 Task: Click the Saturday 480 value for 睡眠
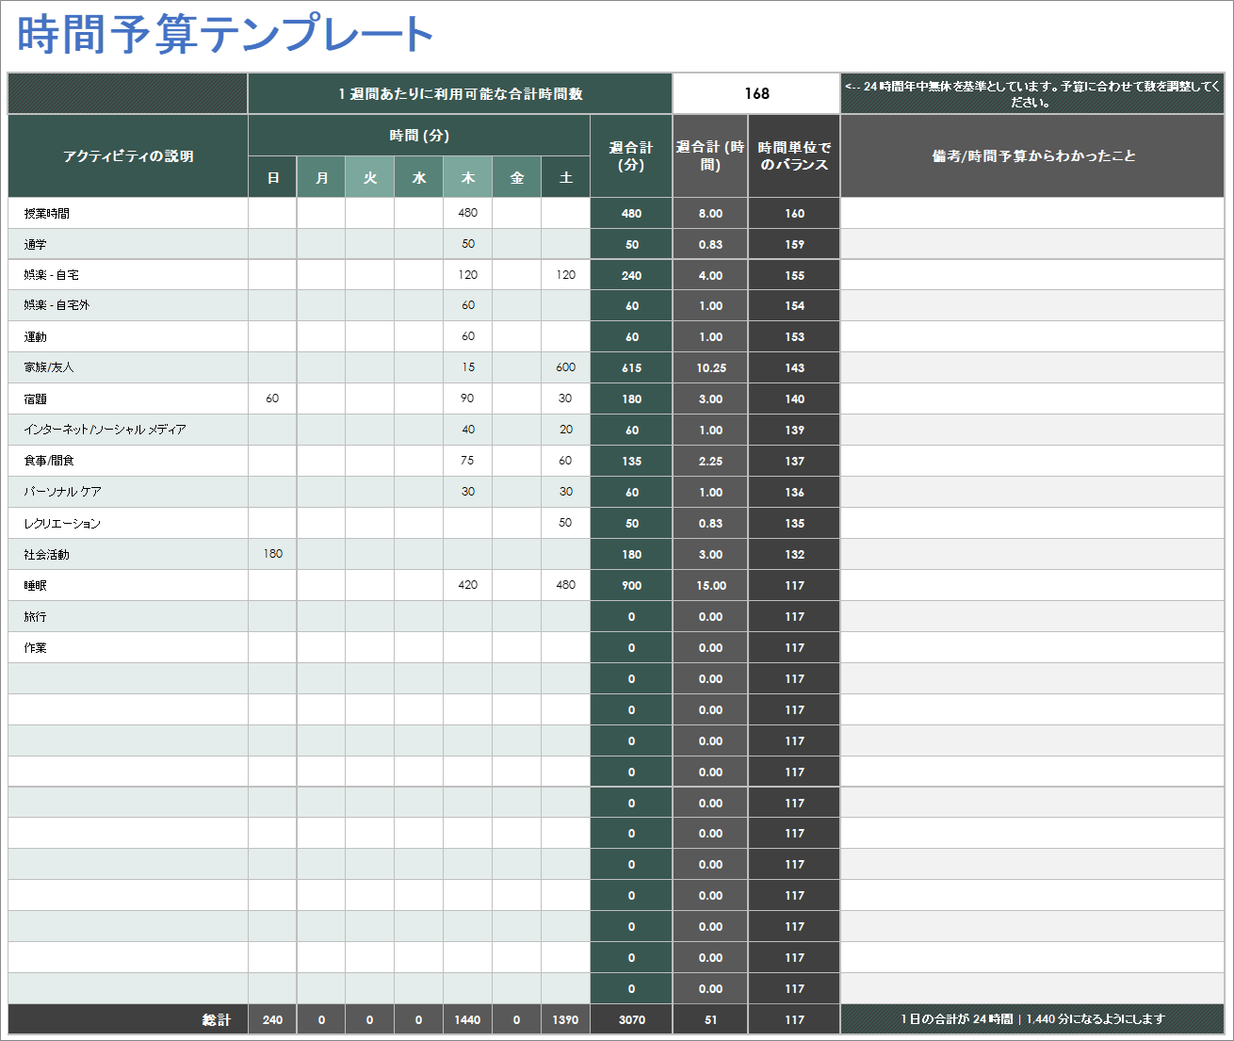point(566,585)
